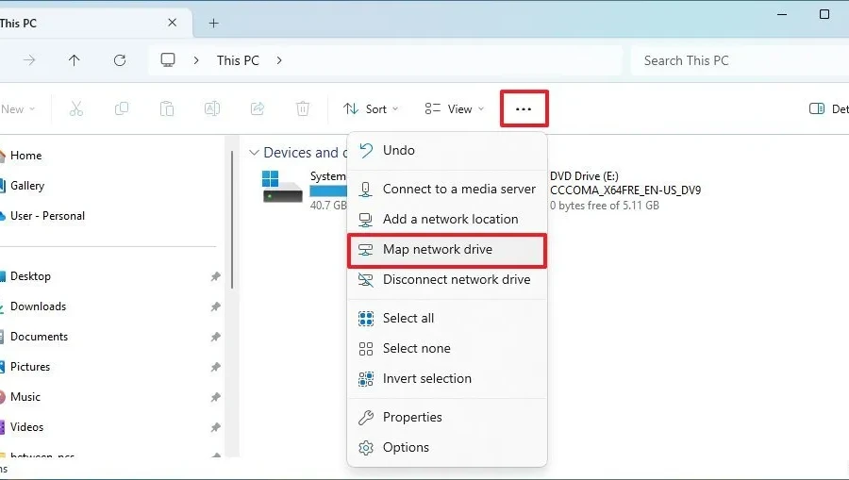The height and width of the screenshot is (480, 849).
Task: Click the Search This PC field
Action: [740, 60]
